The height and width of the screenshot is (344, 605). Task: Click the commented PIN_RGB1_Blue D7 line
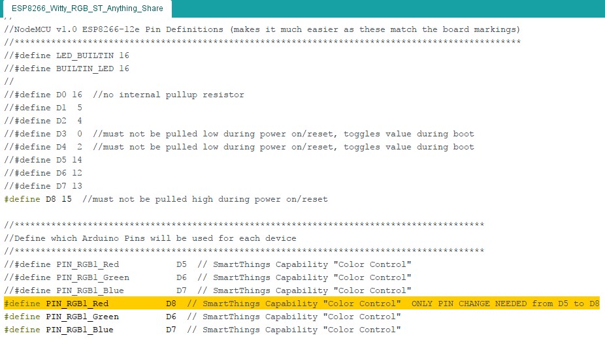[208, 290]
